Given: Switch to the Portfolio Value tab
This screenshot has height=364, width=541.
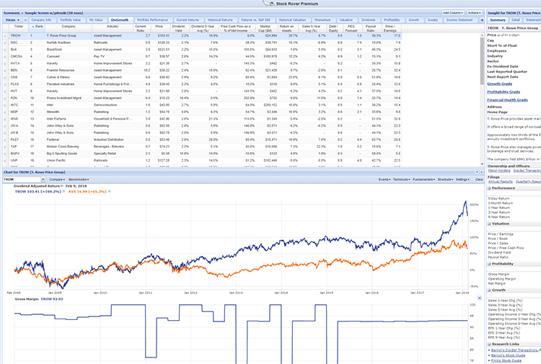Looking at the screenshot, I should pyautogui.click(x=71, y=20).
